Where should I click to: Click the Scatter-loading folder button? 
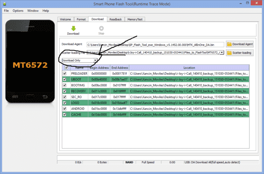(240, 53)
